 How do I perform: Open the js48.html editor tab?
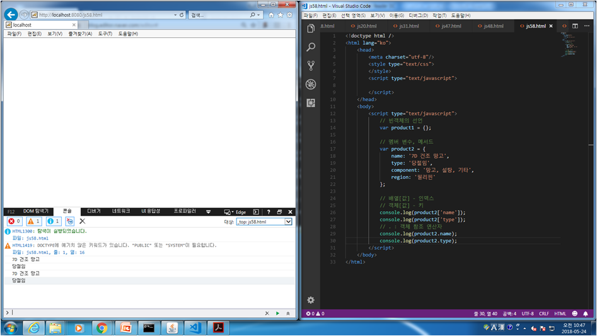(494, 26)
